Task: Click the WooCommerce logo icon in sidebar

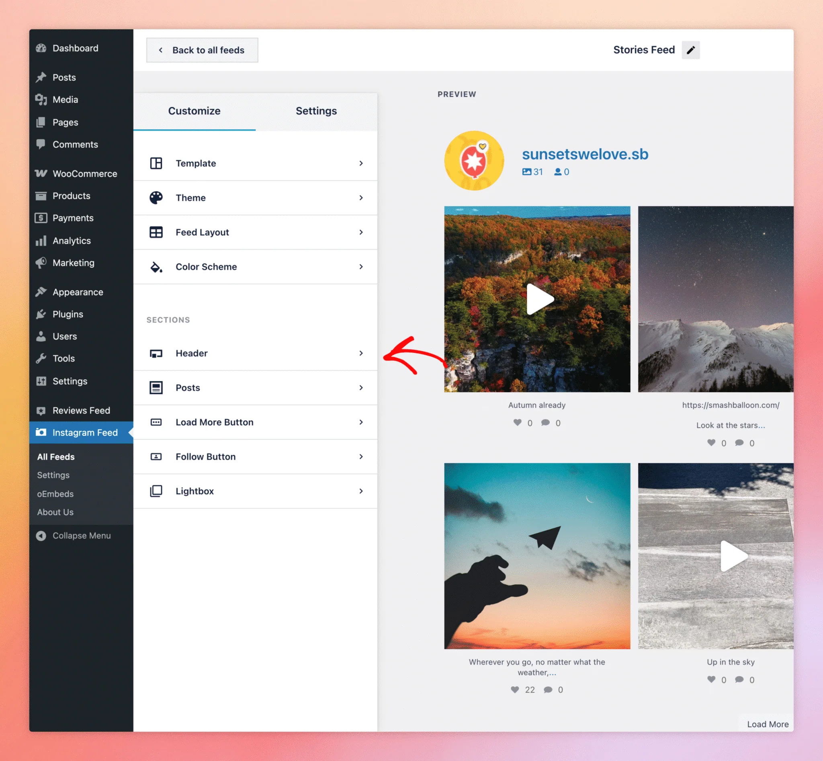Action: point(41,173)
